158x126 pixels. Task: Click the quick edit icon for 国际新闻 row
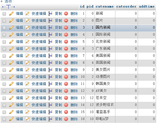(27, 35)
